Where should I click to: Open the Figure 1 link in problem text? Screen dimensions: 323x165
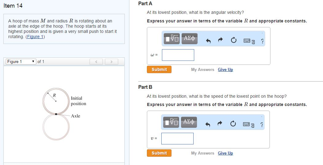[35, 37]
